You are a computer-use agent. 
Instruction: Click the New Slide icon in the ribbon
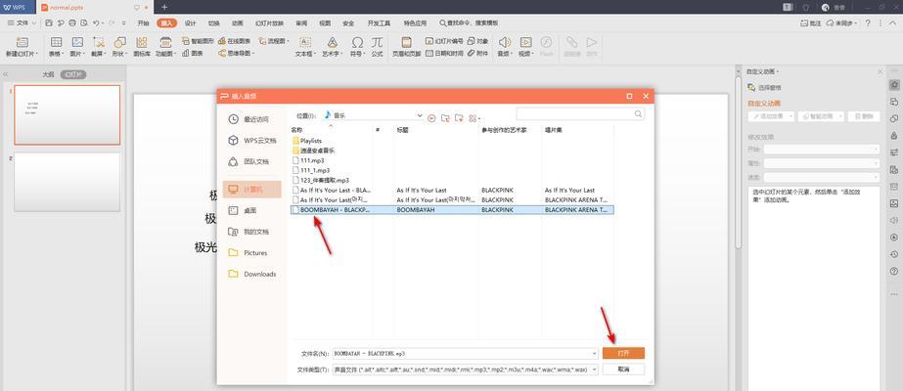tap(22, 42)
